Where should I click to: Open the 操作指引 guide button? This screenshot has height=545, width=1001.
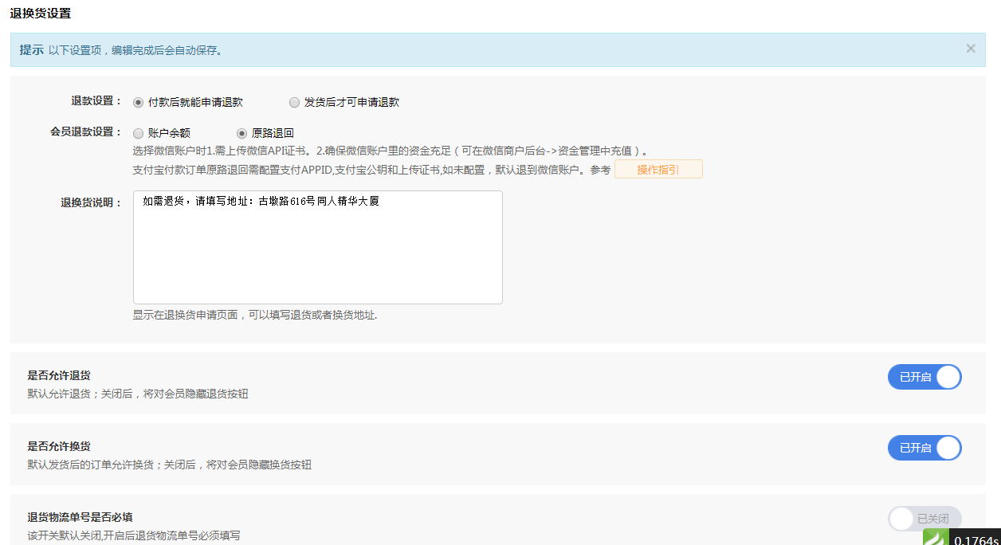(x=658, y=169)
